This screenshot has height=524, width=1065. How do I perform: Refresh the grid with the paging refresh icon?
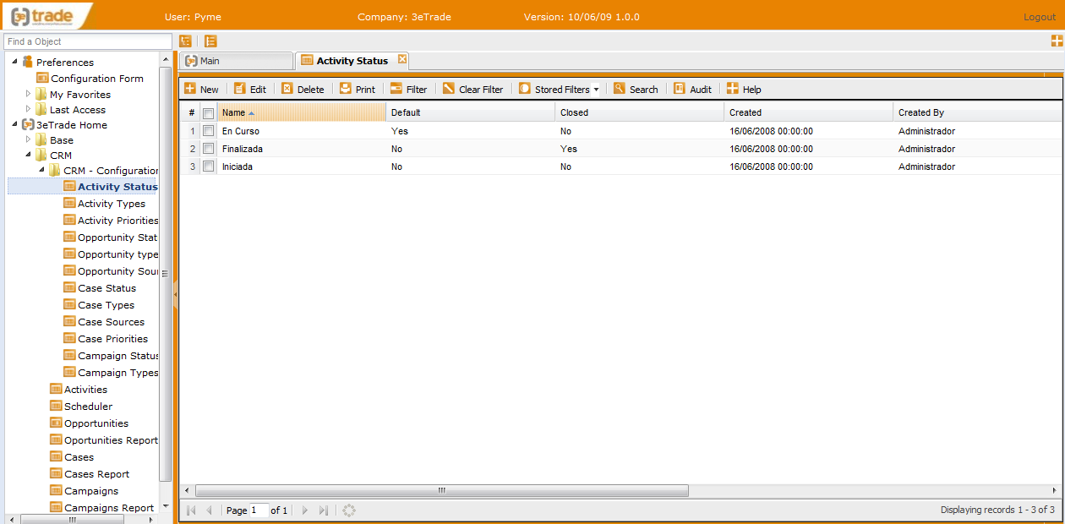click(x=349, y=510)
